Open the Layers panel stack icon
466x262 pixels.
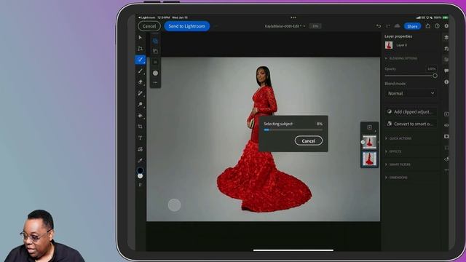click(x=446, y=37)
